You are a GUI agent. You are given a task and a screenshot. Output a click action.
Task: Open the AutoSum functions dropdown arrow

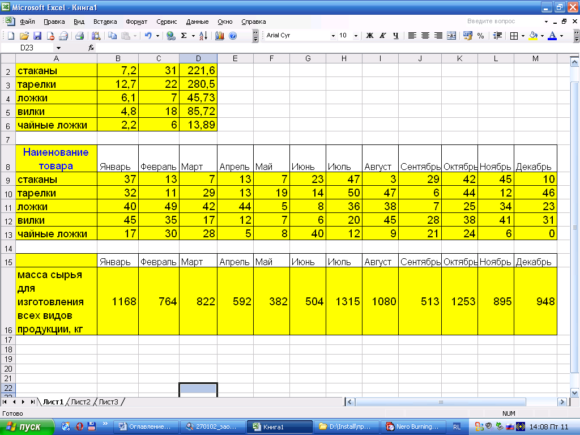pos(193,36)
